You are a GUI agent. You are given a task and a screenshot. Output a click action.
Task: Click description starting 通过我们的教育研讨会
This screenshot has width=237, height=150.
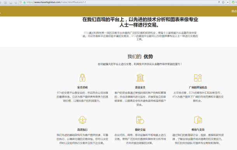(198, 139)
